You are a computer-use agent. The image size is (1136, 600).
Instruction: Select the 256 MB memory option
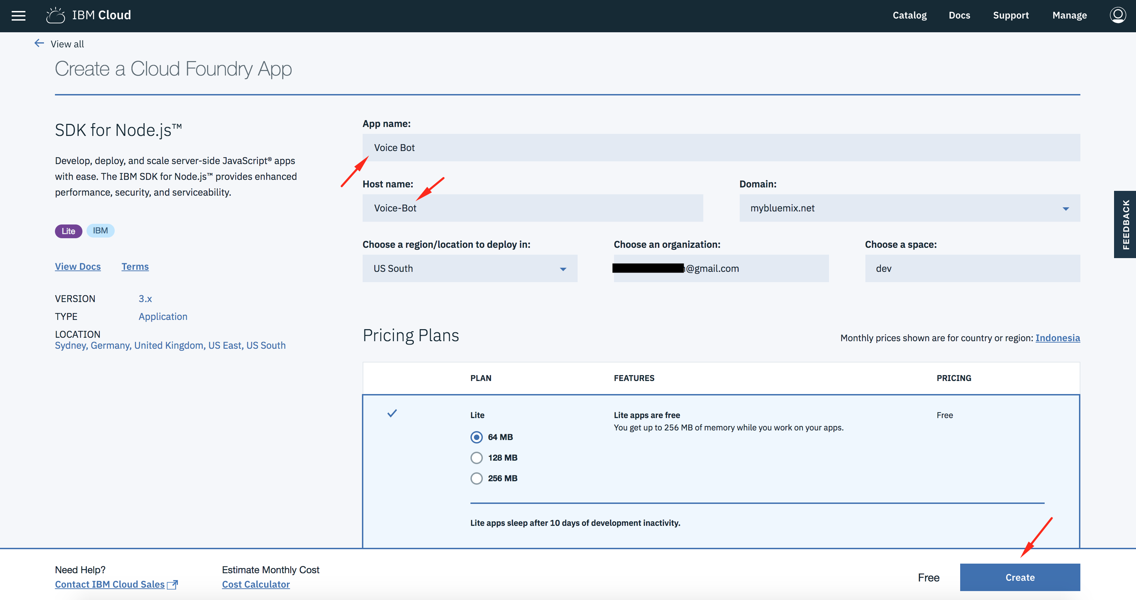[x=476, y=478]
